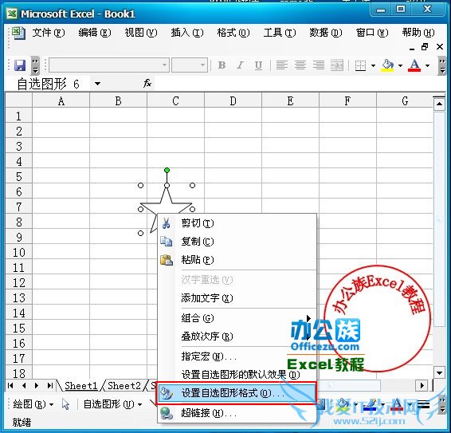451x433 pixels.
Task: Expand the 组合(G) submenu
Action: pos(237,318)
